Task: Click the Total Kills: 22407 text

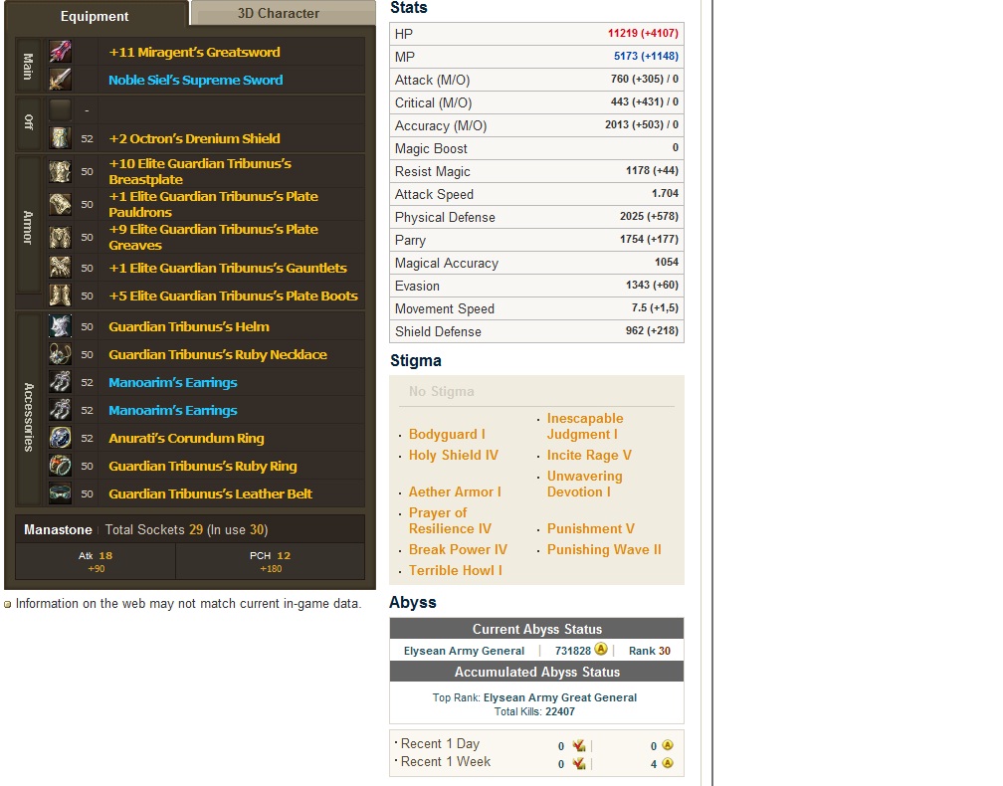Action: click(534, 711)
